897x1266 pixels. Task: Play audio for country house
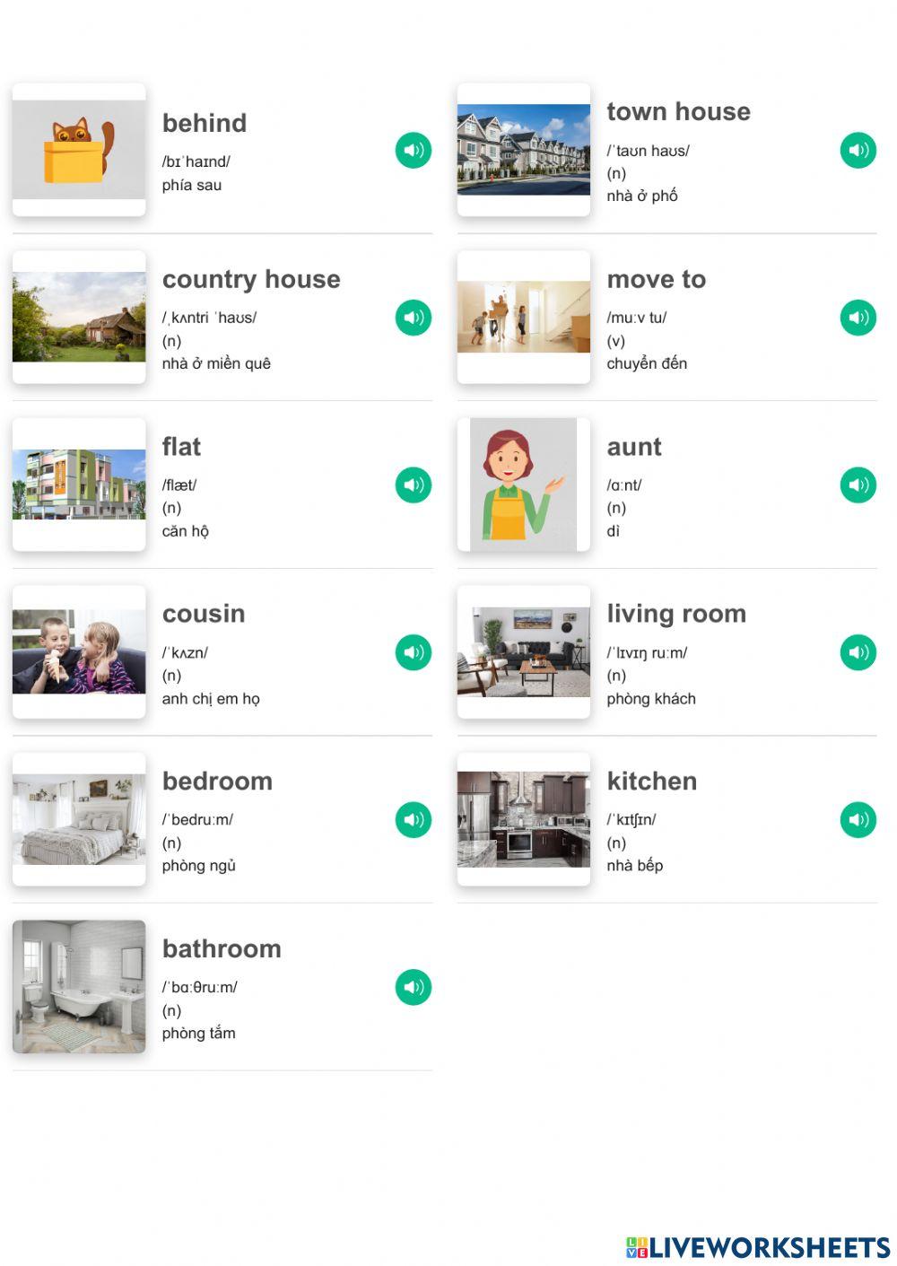coord(414,318)
